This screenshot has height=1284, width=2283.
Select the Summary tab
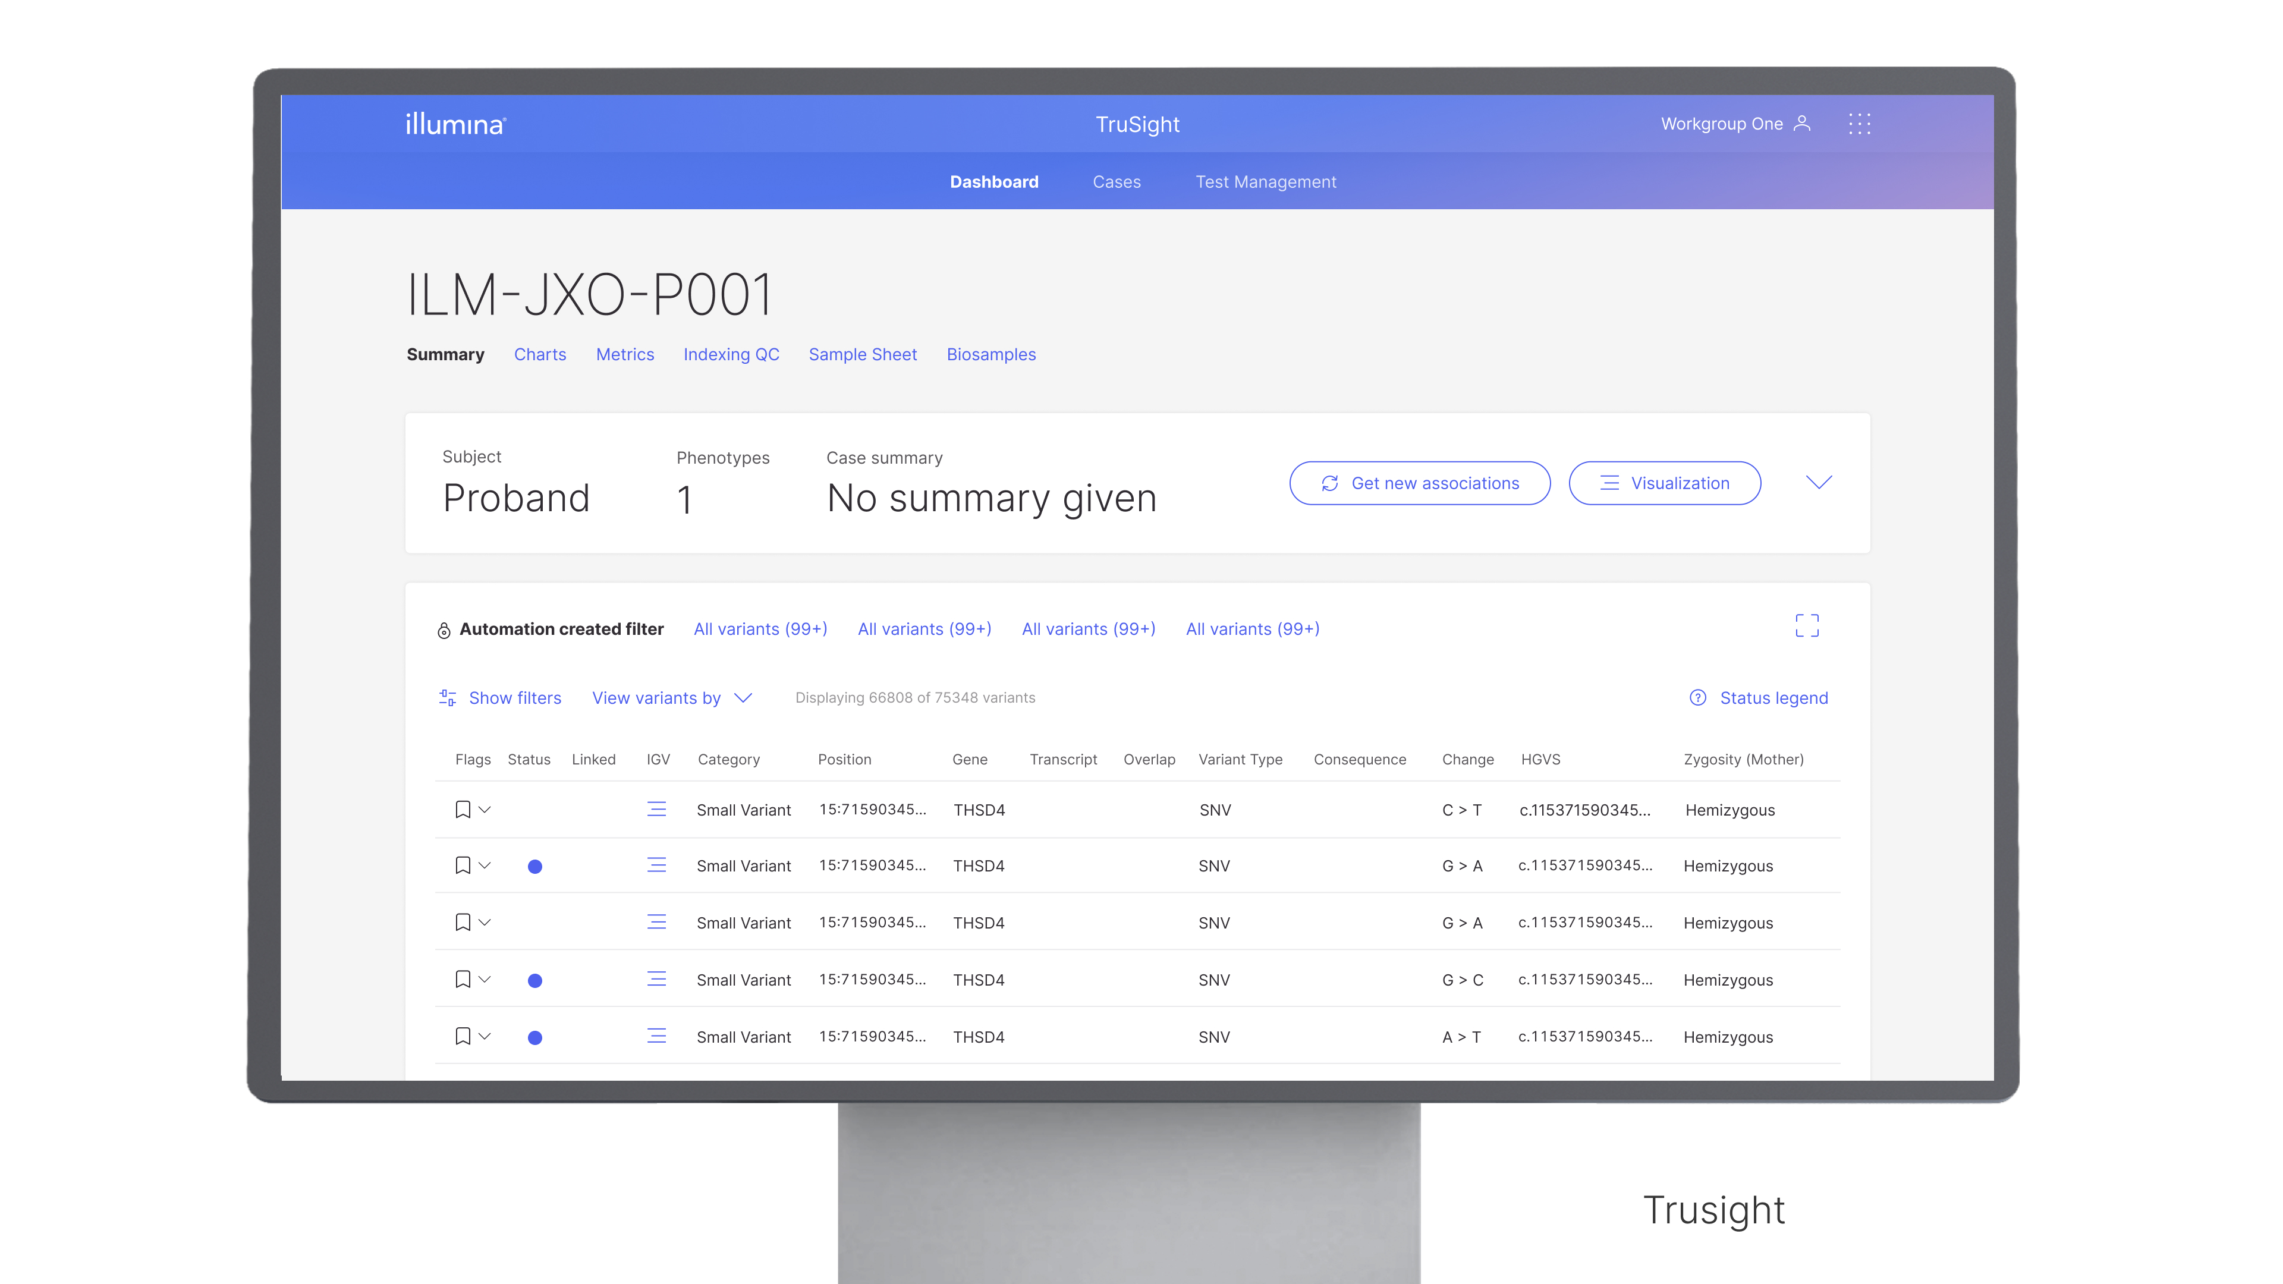click(x=445, y=354)
